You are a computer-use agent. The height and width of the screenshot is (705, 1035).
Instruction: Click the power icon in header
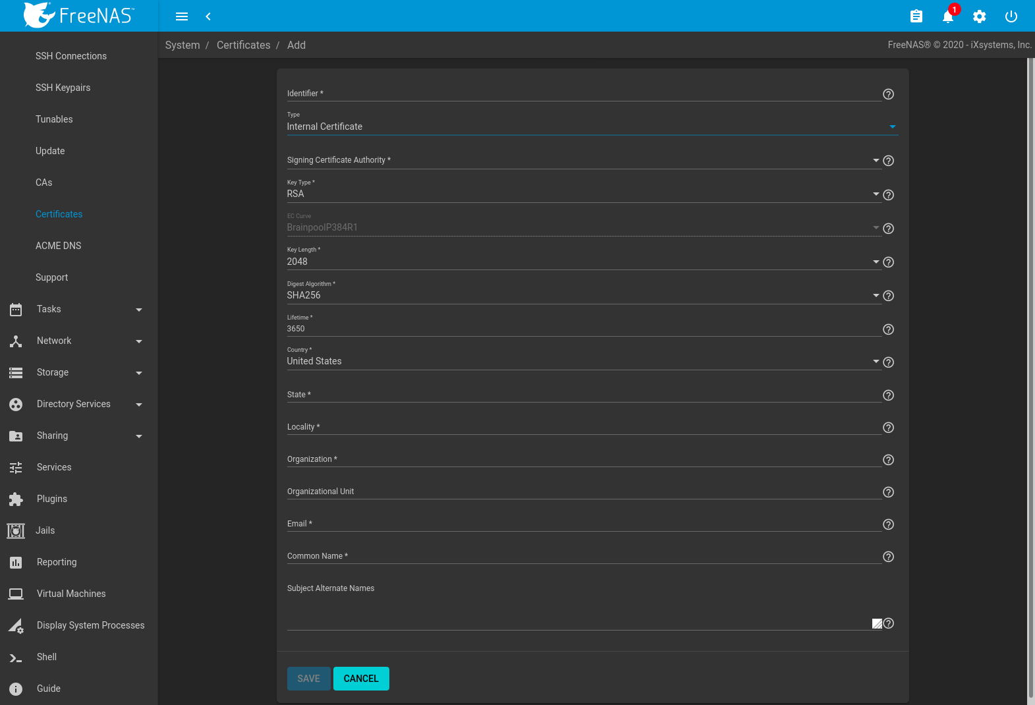pyautogui.click(x=1011, y=16)
